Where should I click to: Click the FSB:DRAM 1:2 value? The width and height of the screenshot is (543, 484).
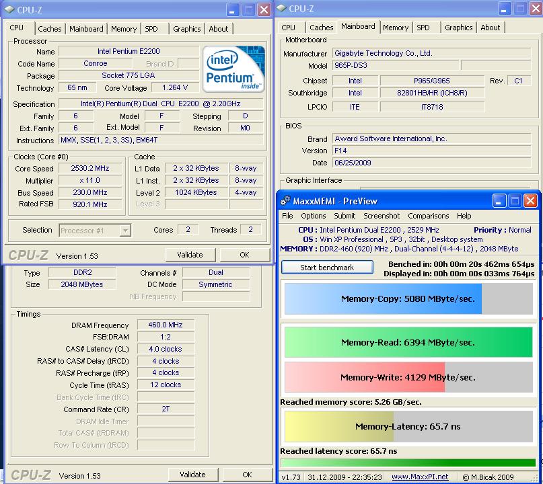tap(166, 337)
